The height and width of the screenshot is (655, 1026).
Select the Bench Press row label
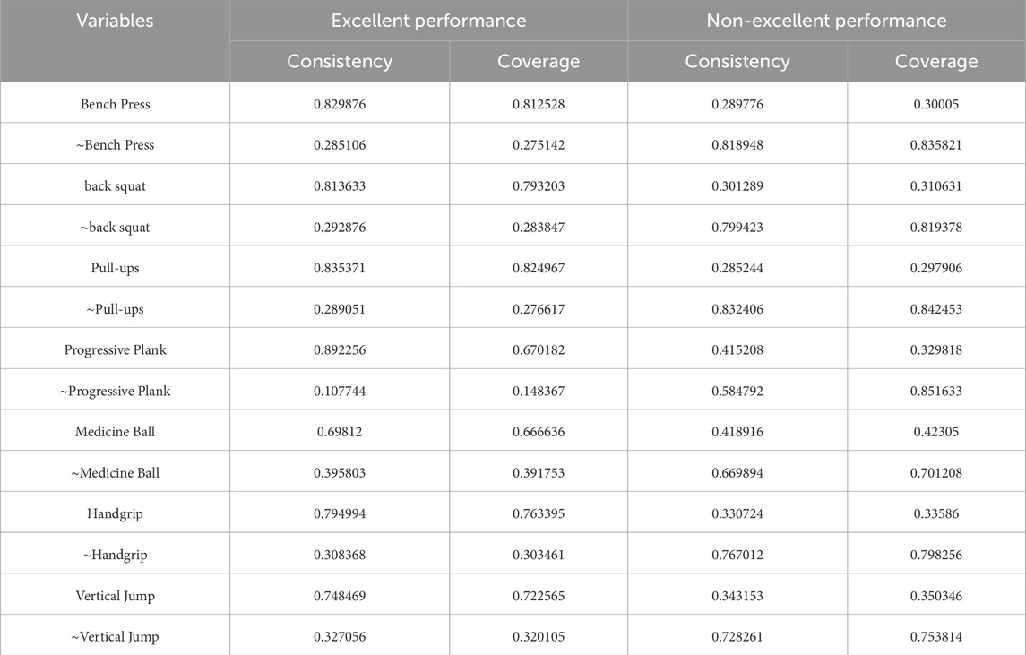coord(115,104)
